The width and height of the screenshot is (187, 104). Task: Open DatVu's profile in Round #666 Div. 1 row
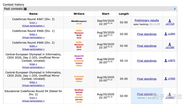(x=79, y=31)
